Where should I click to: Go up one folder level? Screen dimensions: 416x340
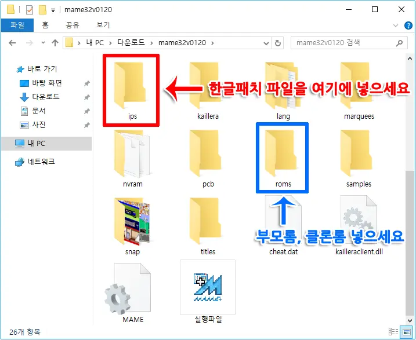pyautogui.click(x=55, y=43)
